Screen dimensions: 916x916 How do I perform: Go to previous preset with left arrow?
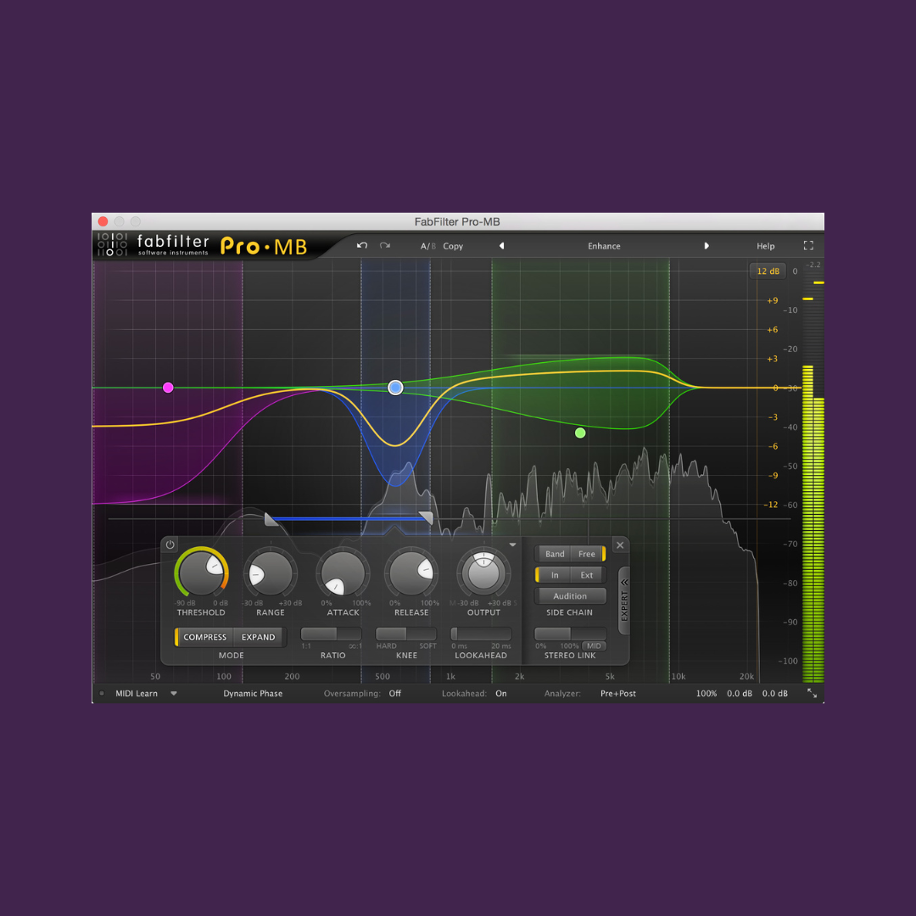click(502, 246)
